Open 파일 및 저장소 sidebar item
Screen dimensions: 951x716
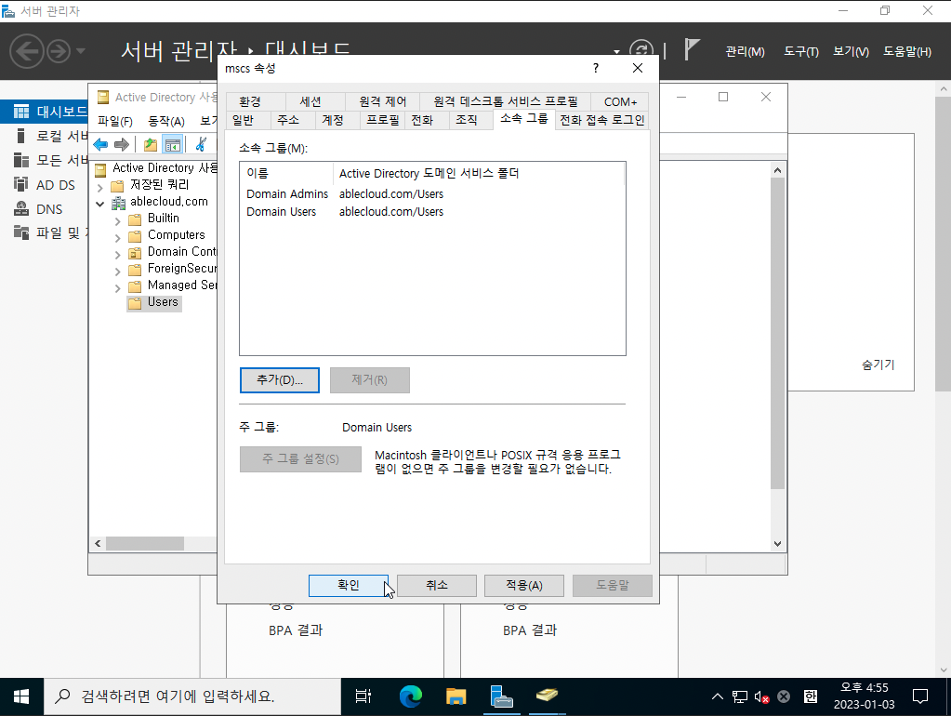tap(50, 233)
